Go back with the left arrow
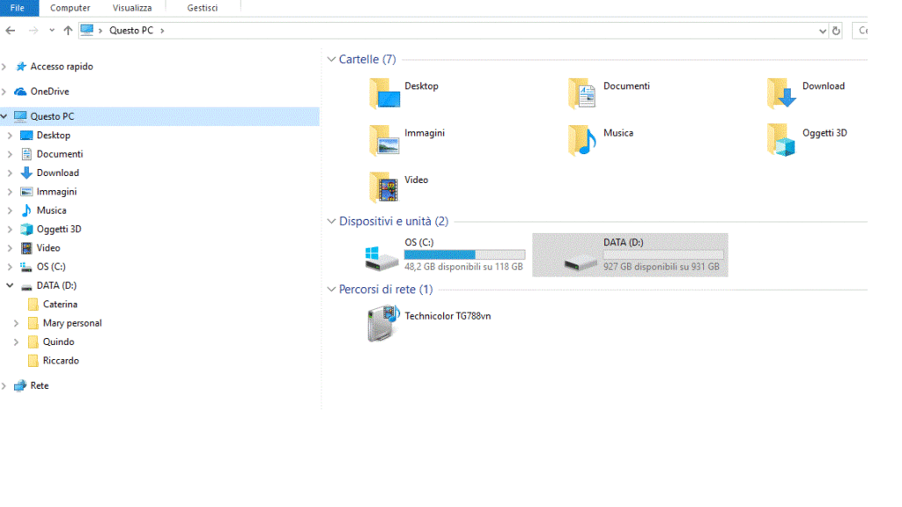The height and width of the screenshot is (507, 902). click(11, 31)
